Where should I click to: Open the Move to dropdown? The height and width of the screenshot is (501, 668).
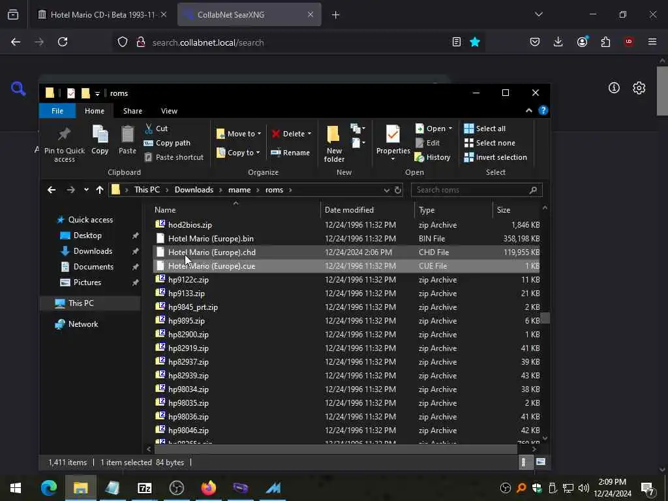239,134
